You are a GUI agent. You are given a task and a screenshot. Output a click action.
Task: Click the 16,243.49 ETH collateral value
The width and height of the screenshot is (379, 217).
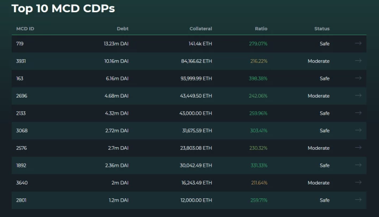[x=197, y=183]
